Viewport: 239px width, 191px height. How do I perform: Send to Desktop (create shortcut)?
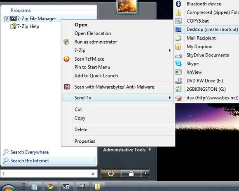pyautogui.click(x=207, y=29)
